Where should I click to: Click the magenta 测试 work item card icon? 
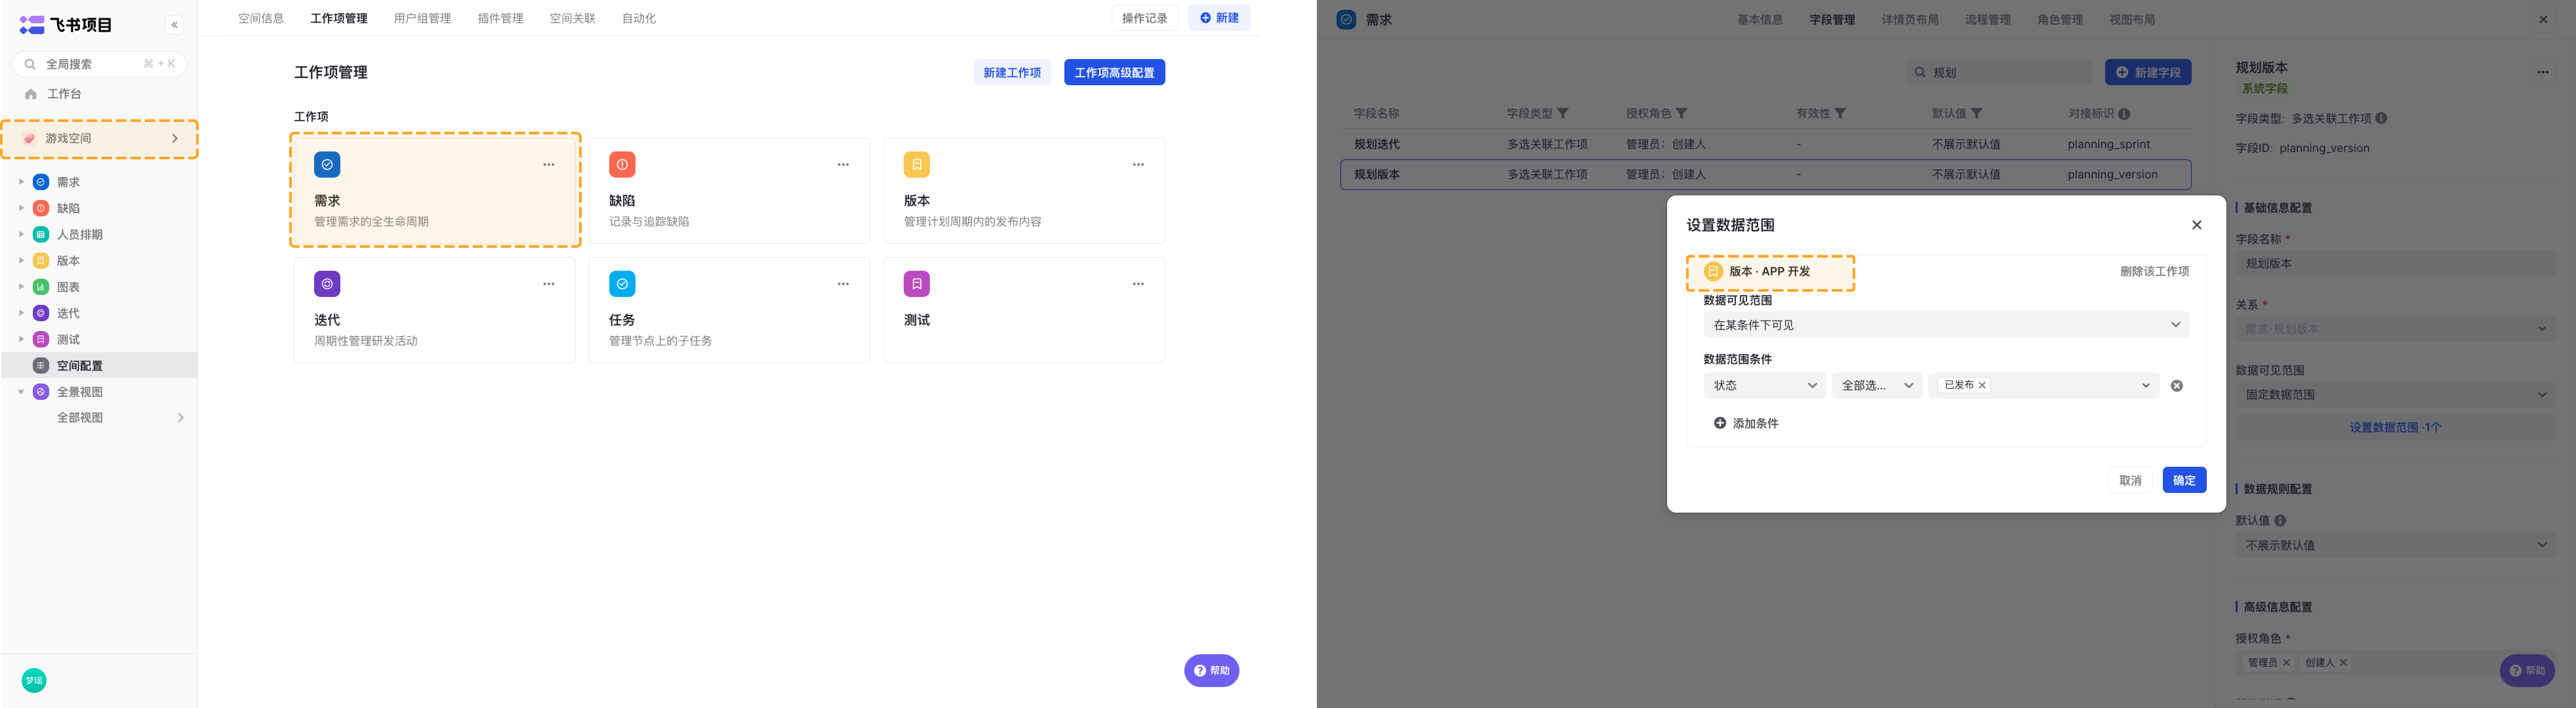pos(917,284)
